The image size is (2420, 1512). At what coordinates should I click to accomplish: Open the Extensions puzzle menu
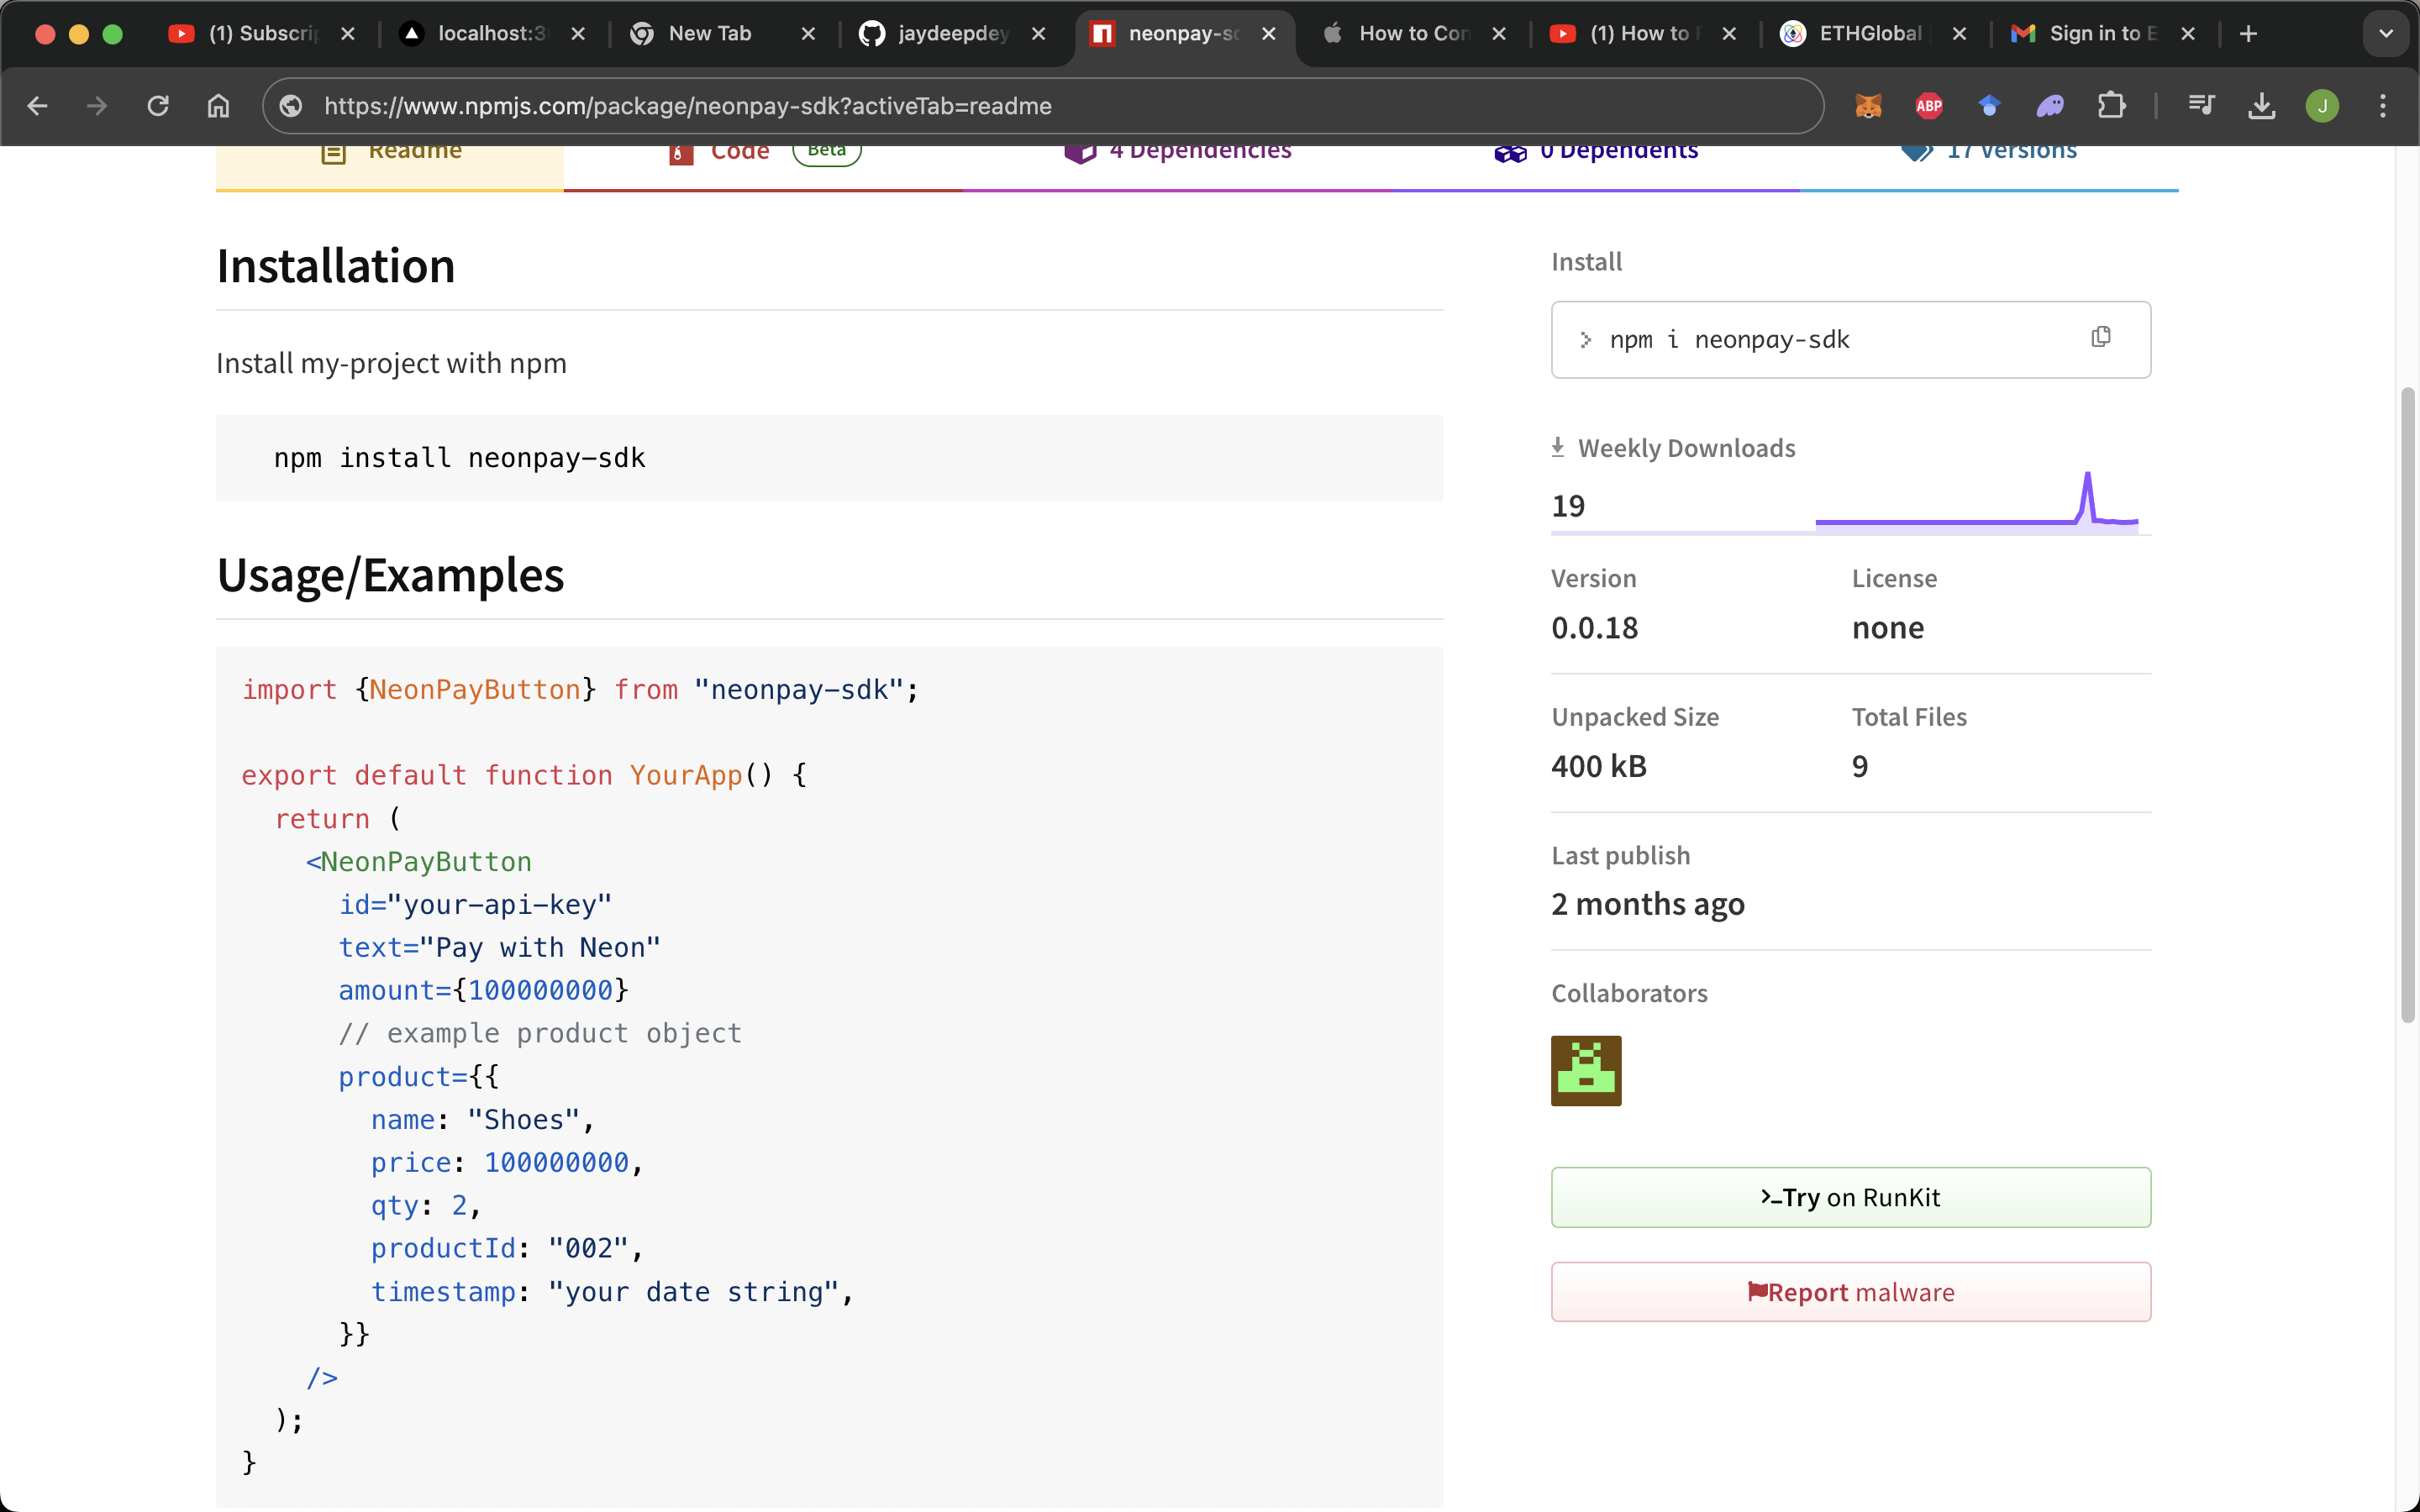[x=2111, y=106]
